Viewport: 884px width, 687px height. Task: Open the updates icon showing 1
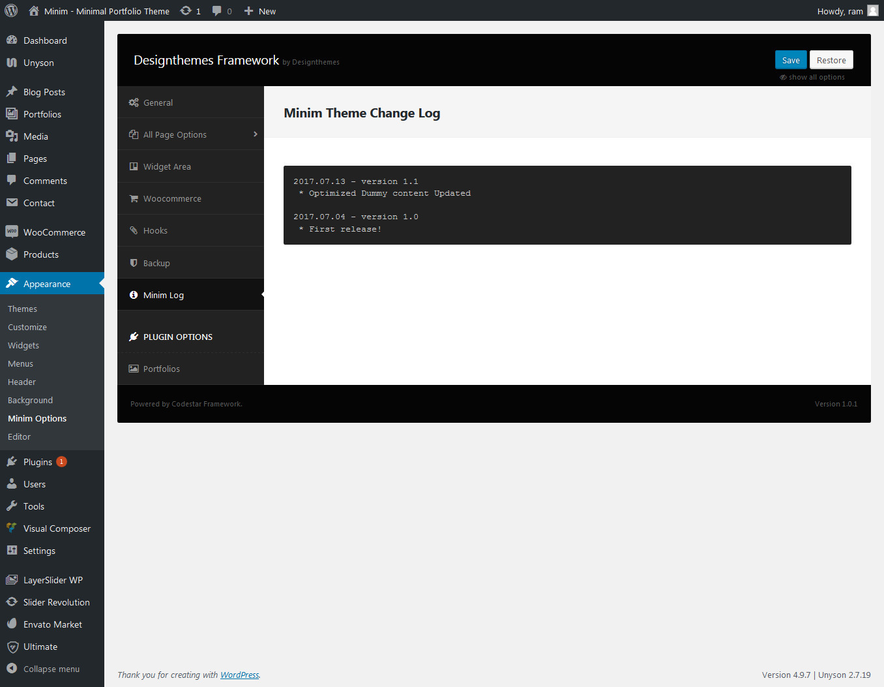pos(186,10)
